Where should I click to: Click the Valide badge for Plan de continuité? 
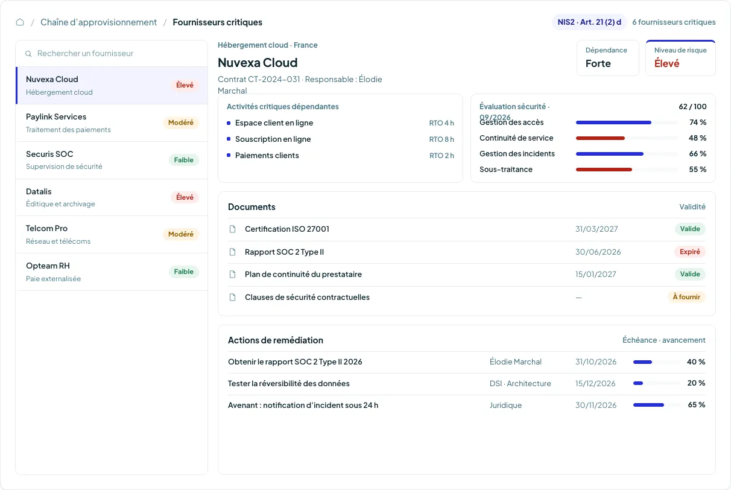click(690, 275)
